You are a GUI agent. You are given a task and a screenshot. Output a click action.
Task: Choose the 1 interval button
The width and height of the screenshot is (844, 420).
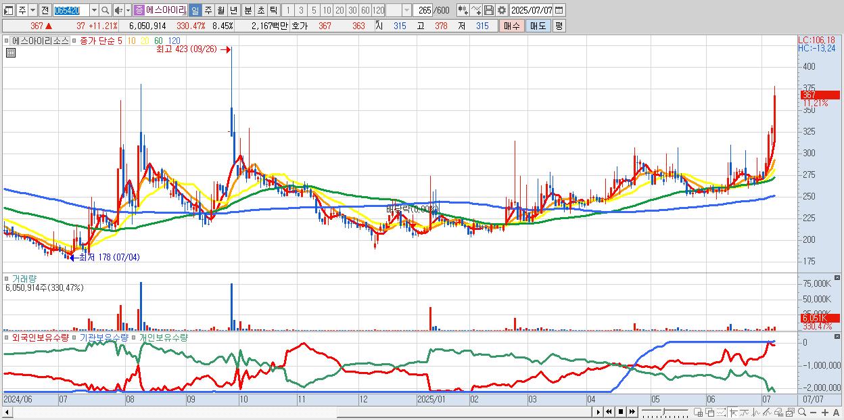pyautogui.click(x=288, y=10)
